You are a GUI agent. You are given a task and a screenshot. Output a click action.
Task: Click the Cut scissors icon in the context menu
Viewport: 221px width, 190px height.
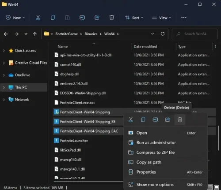[131, 119]
